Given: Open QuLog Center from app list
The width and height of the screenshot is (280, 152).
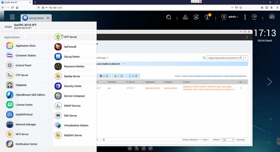Looking at the screenshot, I should click(x=67, y=57).
